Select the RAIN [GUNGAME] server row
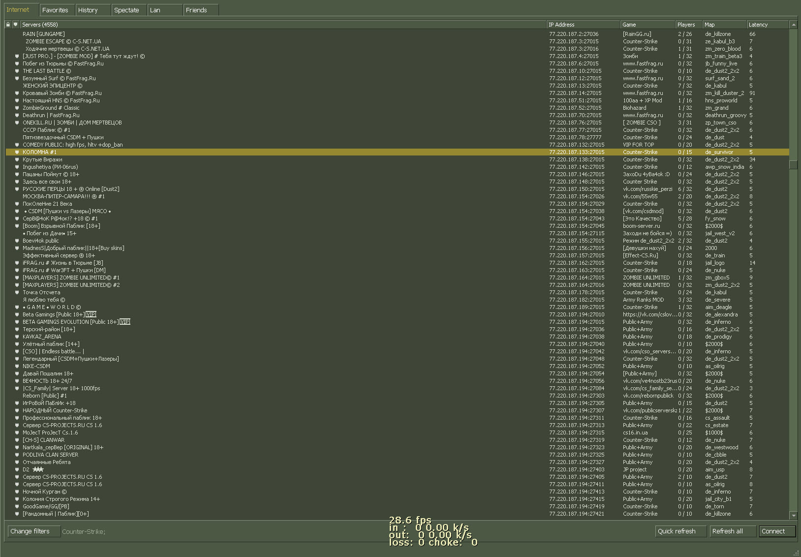The width and height of the screenshot is (801, 557). (397, 34)
